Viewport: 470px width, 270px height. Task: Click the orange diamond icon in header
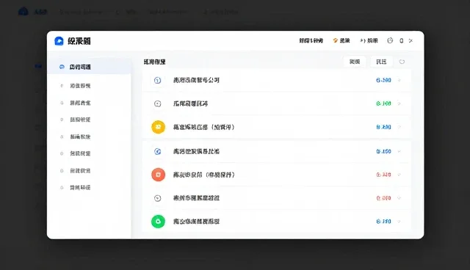[336, 40]
